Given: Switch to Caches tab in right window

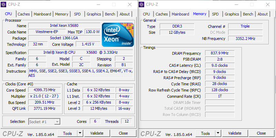Looking at the screenshot, I should pos(161,14).
